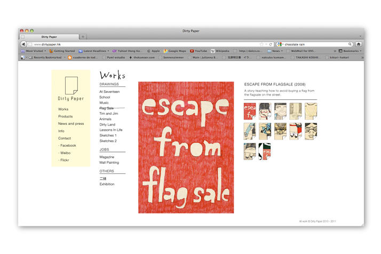
Task: Click the last thumbnail in bottom row
Action: (265, 152)
